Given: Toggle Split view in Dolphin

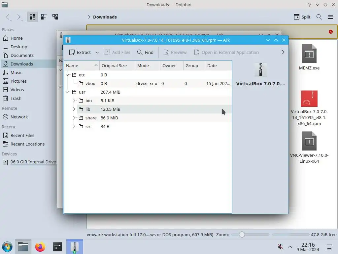Looking at the screenshot, I should (x=302, y=17).
